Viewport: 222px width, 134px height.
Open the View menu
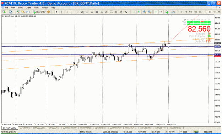(x=13, y=7)
